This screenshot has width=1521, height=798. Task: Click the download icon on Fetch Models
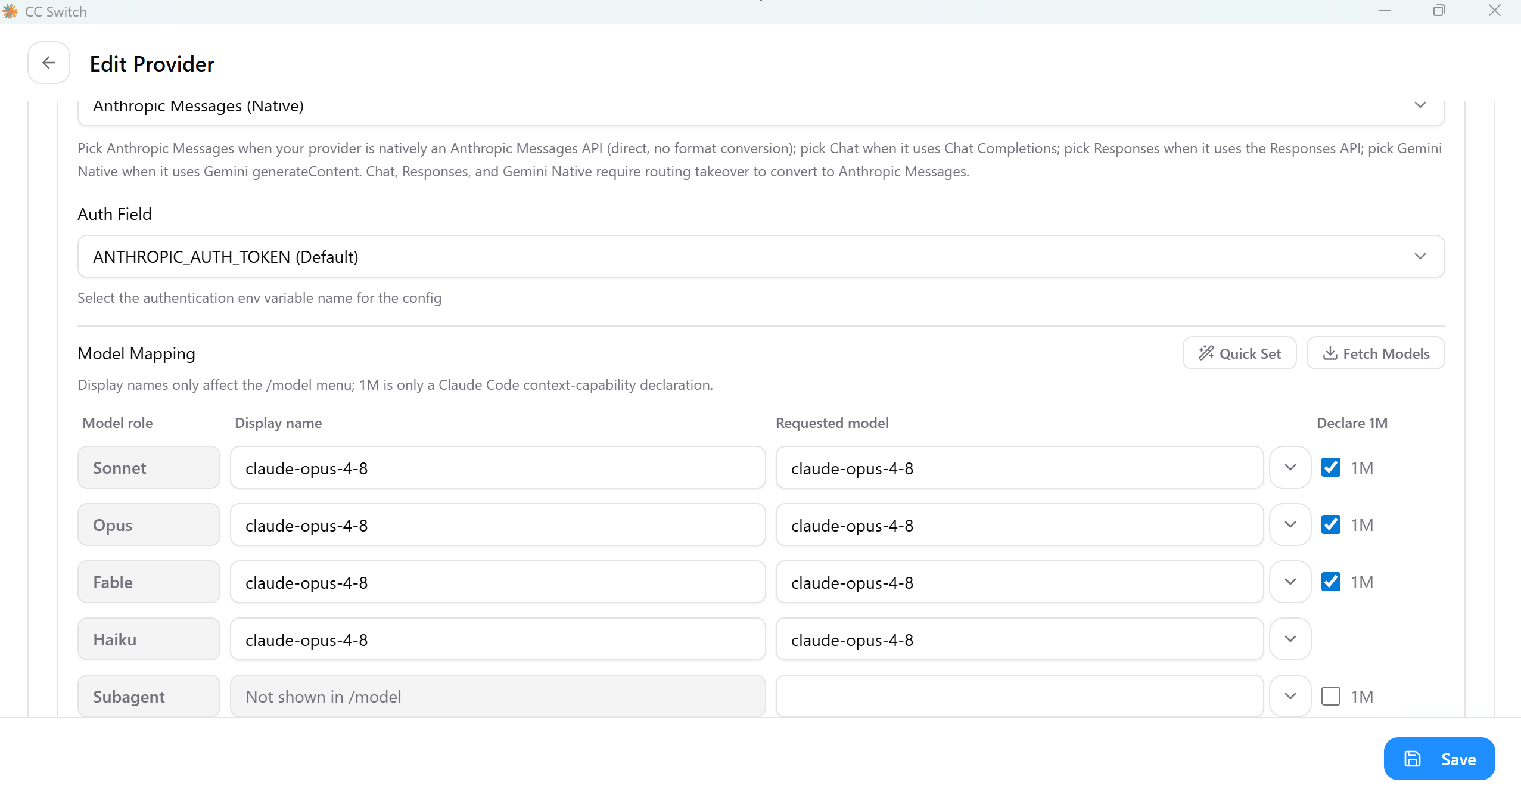(x=1330, y=353)
